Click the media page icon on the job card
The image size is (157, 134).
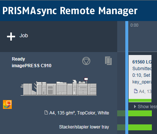(x=136, y=91)
